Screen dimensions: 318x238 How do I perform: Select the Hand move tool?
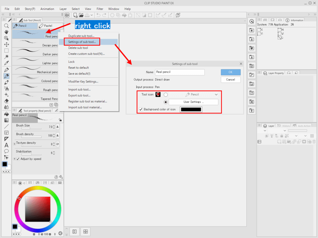pos(6,32)
